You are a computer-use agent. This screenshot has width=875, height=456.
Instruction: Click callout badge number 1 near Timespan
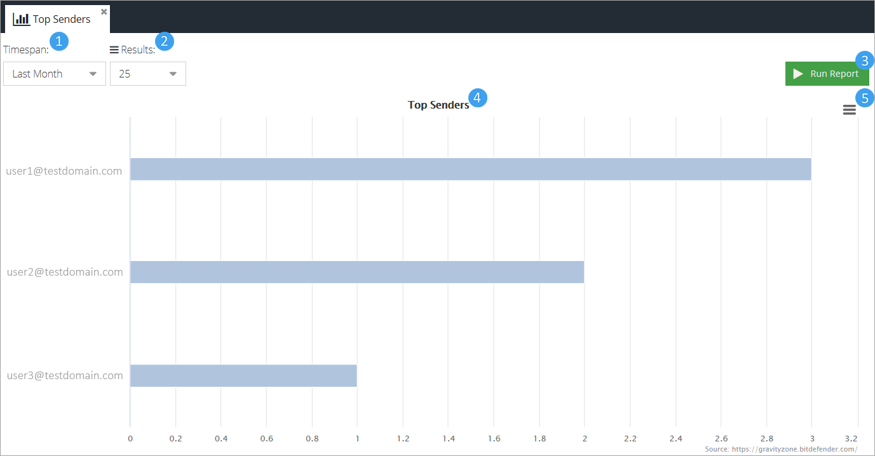point(59,41)
